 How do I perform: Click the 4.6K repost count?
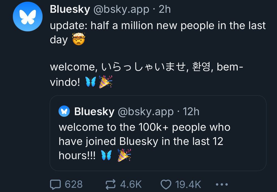coord(131,184)
